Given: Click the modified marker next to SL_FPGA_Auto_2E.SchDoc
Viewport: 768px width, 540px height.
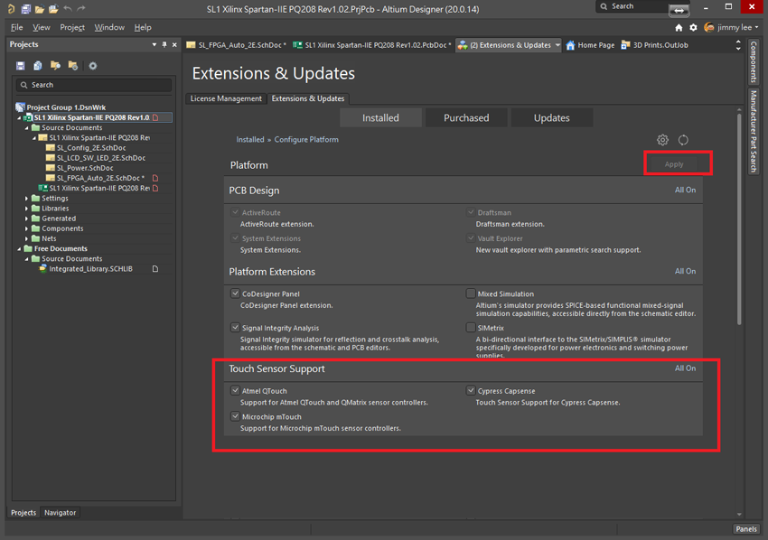Looking at the screenshot, I should (x=155, y=178).
